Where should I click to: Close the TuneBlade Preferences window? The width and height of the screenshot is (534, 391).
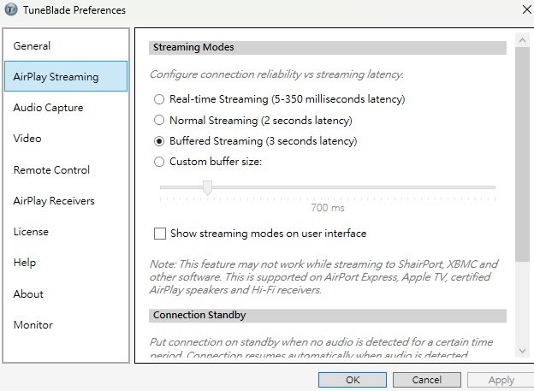point(524,10)
